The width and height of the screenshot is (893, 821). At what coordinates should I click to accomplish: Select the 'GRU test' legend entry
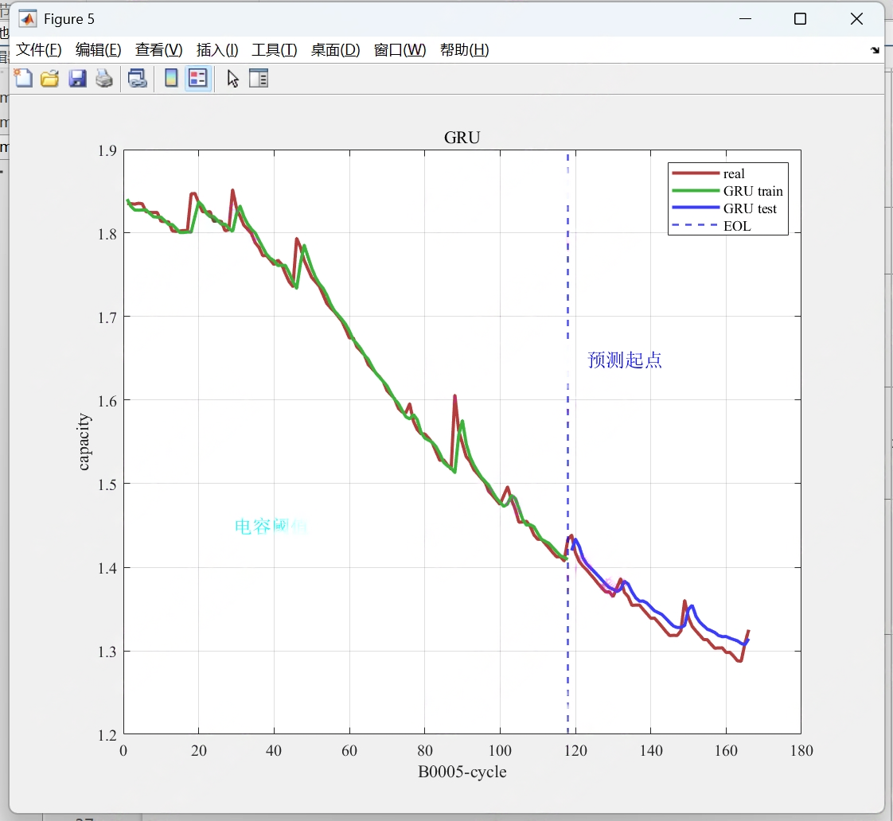tap(750, 209)
